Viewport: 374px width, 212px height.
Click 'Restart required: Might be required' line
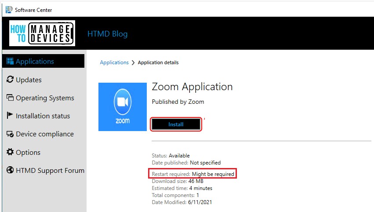tap(193, 174)
